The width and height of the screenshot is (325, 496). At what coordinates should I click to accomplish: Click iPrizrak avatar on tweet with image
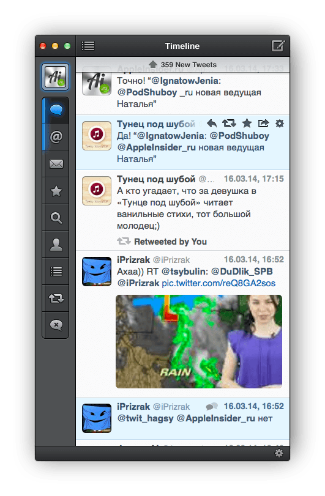click(97, 272)
